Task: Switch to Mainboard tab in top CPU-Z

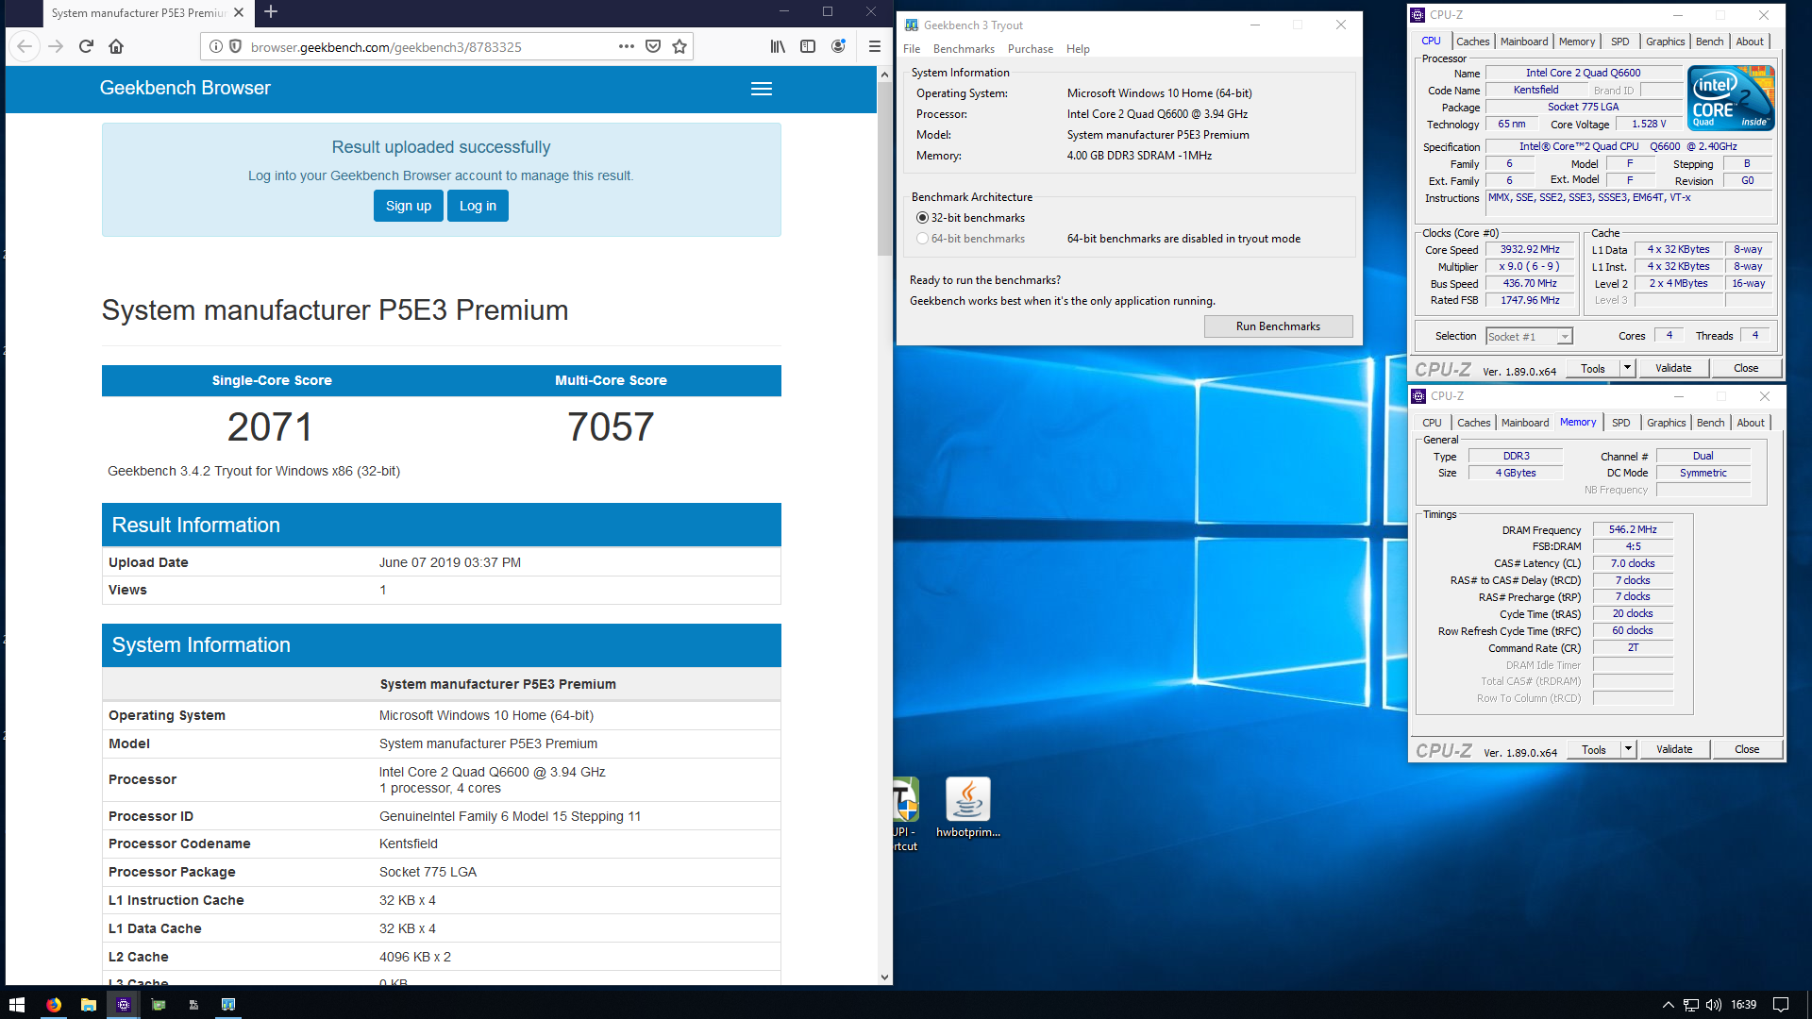Action: pyautogui.click(x=1524, y=42)
